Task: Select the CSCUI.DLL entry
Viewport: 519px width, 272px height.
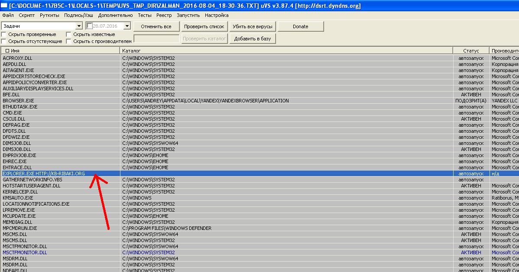Action: tap(14, 119)
